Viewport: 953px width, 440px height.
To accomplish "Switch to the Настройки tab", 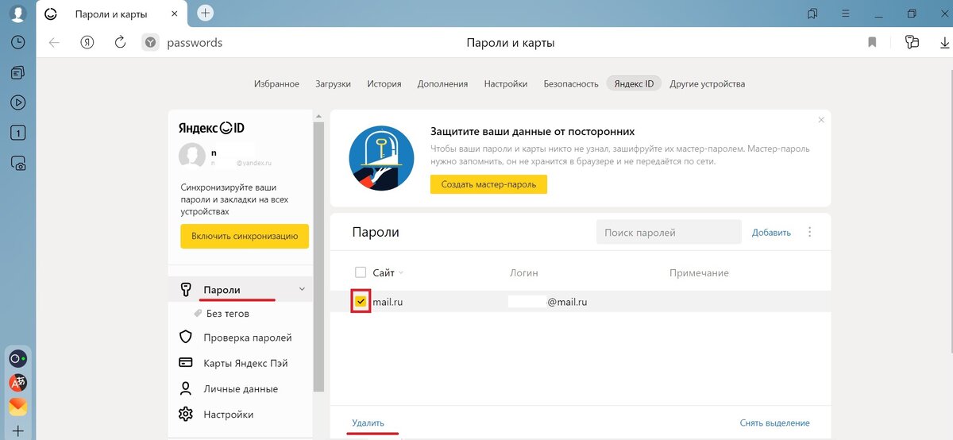I will click(x=506, y=83).
